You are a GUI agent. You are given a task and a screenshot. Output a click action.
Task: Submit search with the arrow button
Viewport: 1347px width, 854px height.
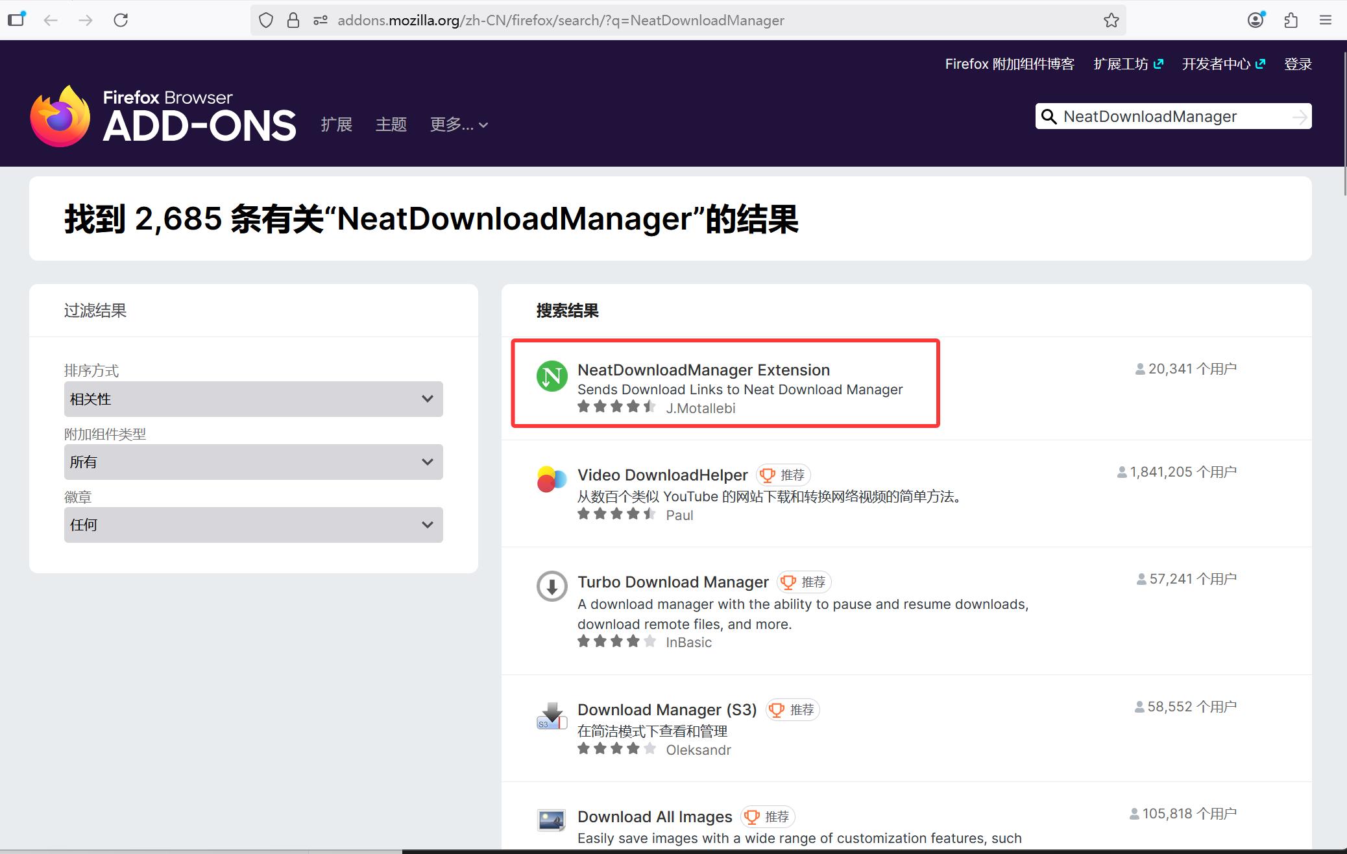pos(1299,117)
